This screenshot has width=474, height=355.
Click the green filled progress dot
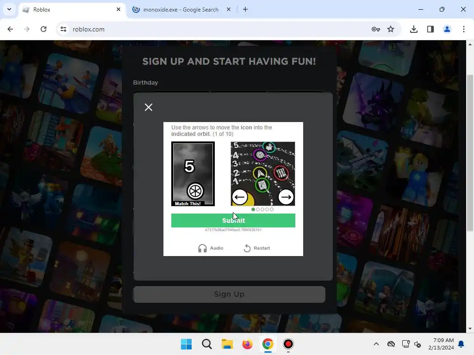(x=253, y=209)
